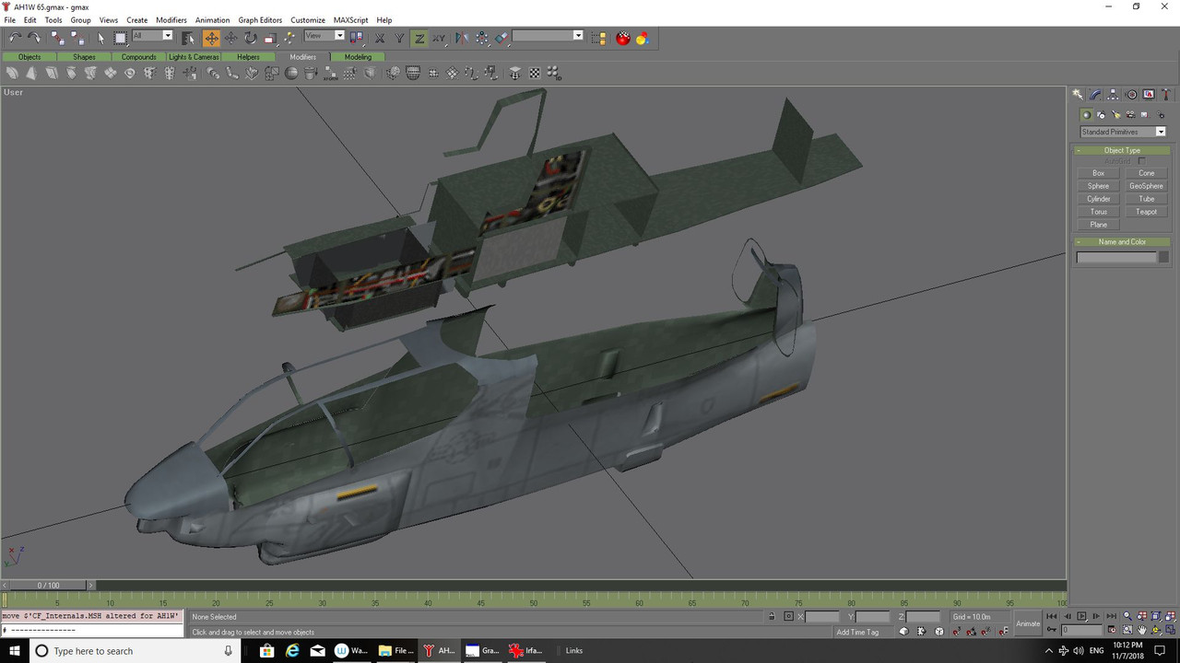The width and height of the screenshot is (1180, 663).
Task: Open the File menu
Action: (x=10, y=20)
